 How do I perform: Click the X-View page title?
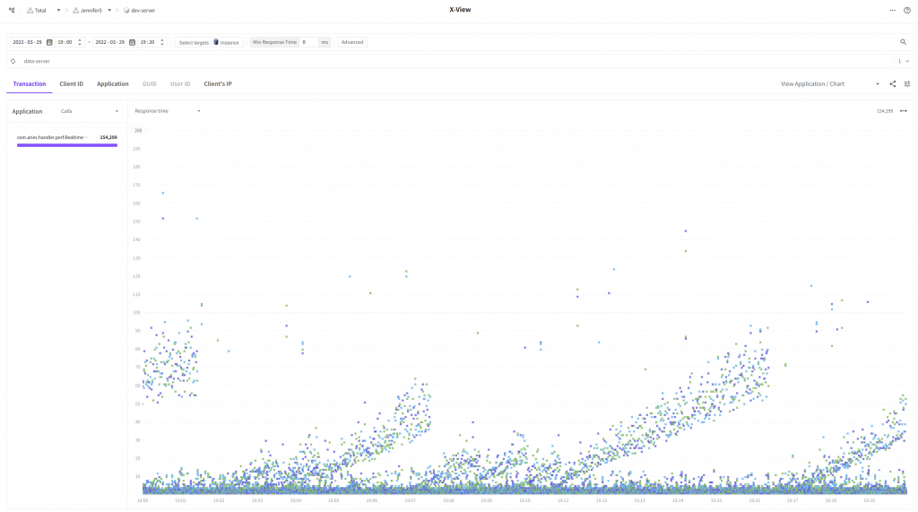coord(460,10)
